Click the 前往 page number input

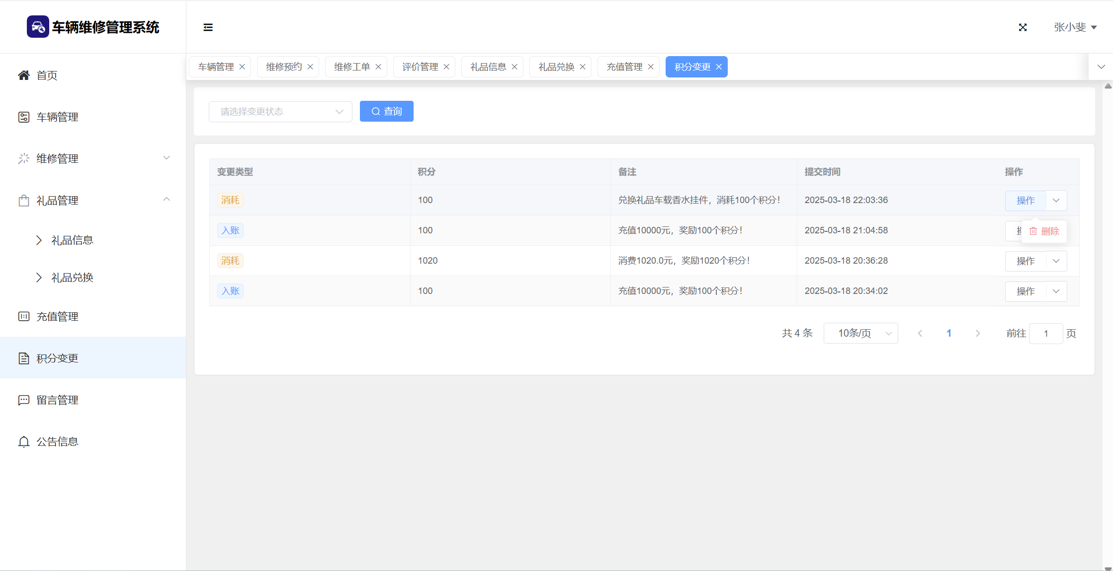tap(1045, 334)
